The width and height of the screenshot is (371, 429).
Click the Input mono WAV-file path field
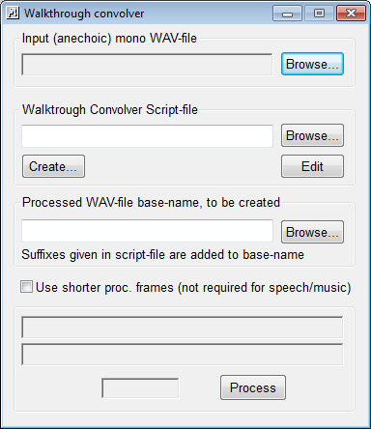[x=147, y=65]
